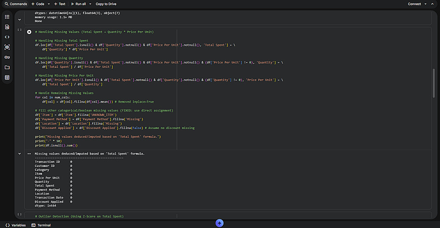The width and height of the screenshot is (440, 228).
Task: Open the Secrets key icon
Action: (x=7, y=57)
